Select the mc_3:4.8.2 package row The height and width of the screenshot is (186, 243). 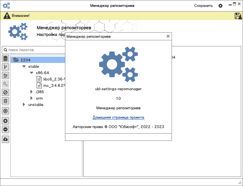pos(51,85)
